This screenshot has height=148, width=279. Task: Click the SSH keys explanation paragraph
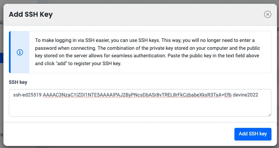pos(149,52)
